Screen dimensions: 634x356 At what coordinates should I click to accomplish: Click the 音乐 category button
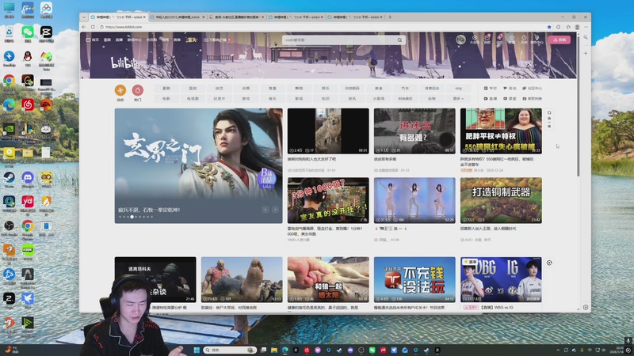pos(273,98)
